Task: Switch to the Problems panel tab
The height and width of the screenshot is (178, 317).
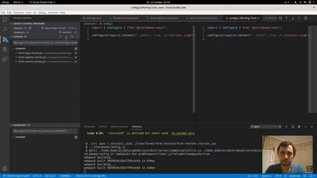Action: point(89,127)
